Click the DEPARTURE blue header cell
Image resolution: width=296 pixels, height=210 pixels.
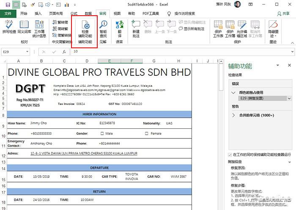[x=99, y=168]
